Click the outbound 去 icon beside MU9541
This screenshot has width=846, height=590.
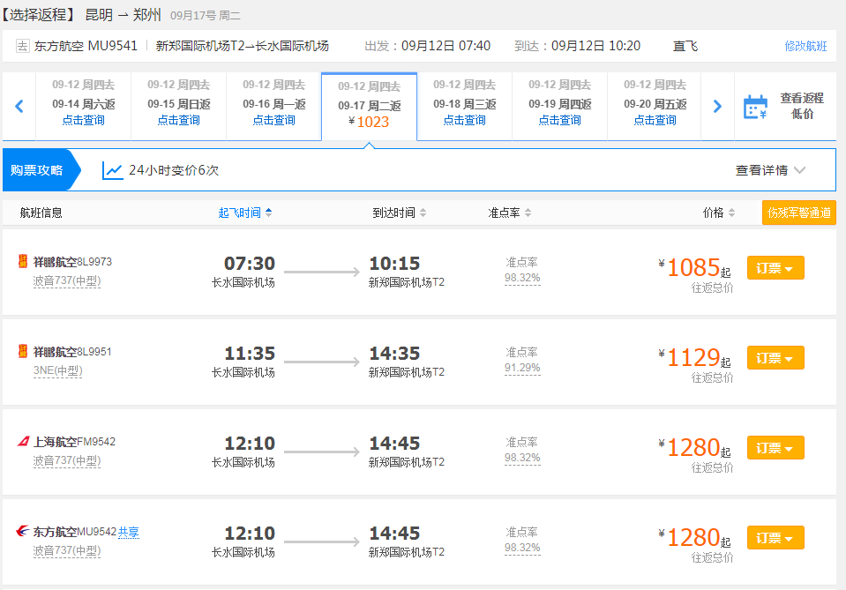[x=22, y=46]
